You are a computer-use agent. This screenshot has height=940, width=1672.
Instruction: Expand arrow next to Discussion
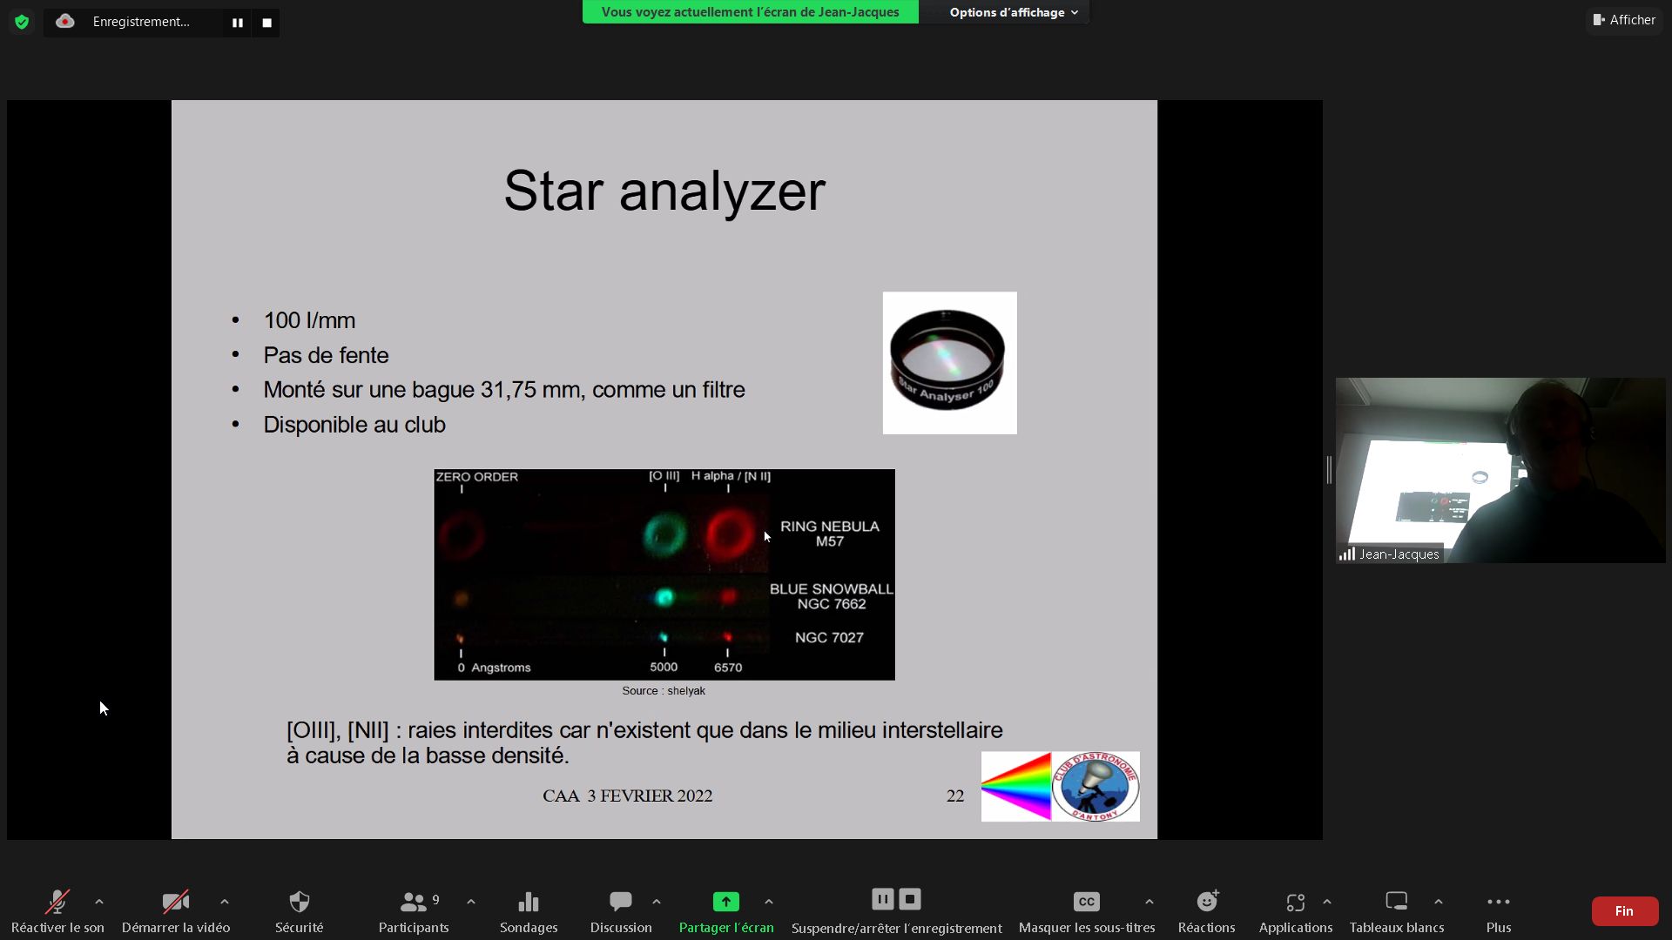657,902
